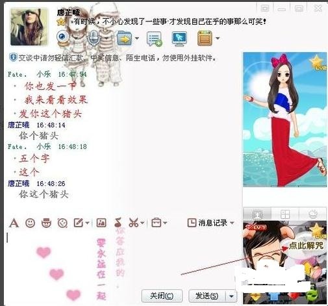Click the window settings icon in title bar
The height and width of the screenshot is (306, 328).
tap(265, 8)
